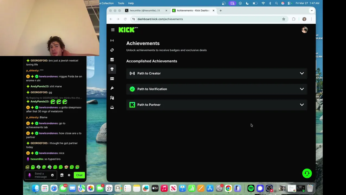The image size is (346, 195).
Task: Open Bluetooth status in menu bar
Action: point(270,3)
